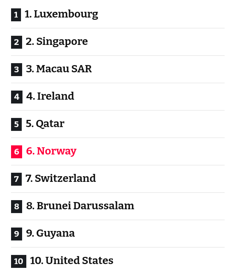Click the number 2 rank badge

16,42
